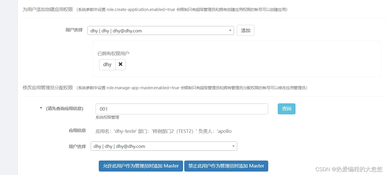Open the user dropdown beside 添加
The height and width of the screenshot is (175, 387).
pos(158,31)
